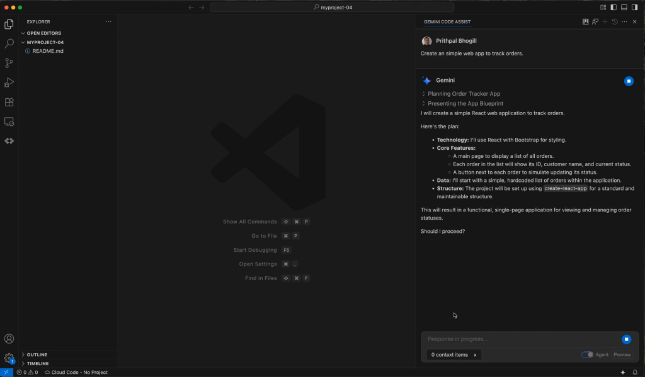Collapse the MYPROJECT-04 folder section
The image size is (645, 377).
click(x=42, y=42)
